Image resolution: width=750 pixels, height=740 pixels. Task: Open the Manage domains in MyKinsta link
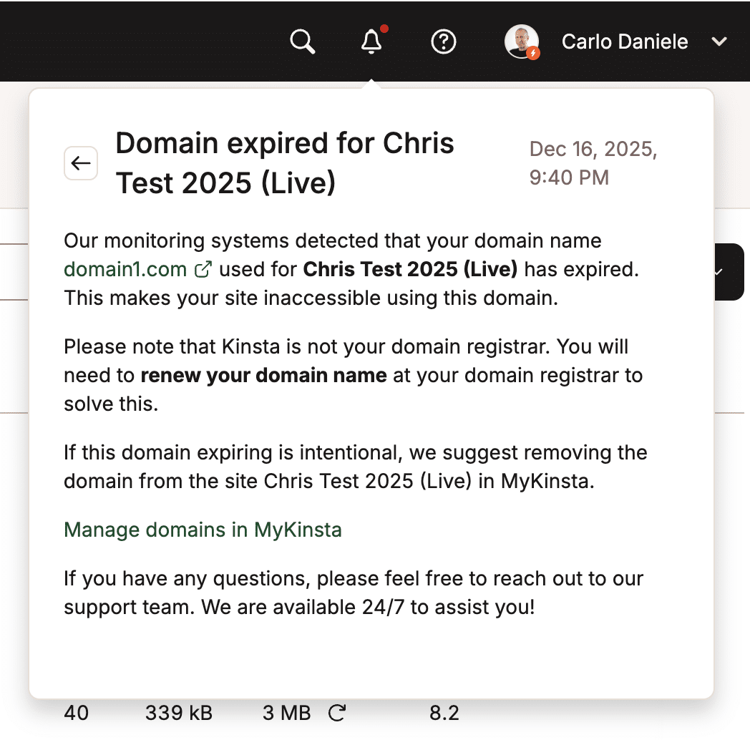point(203,530)
